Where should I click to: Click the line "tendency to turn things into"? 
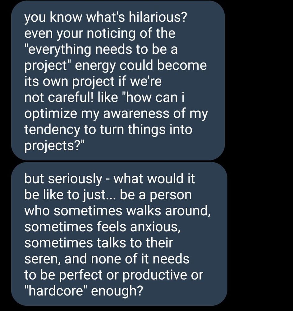108,130
